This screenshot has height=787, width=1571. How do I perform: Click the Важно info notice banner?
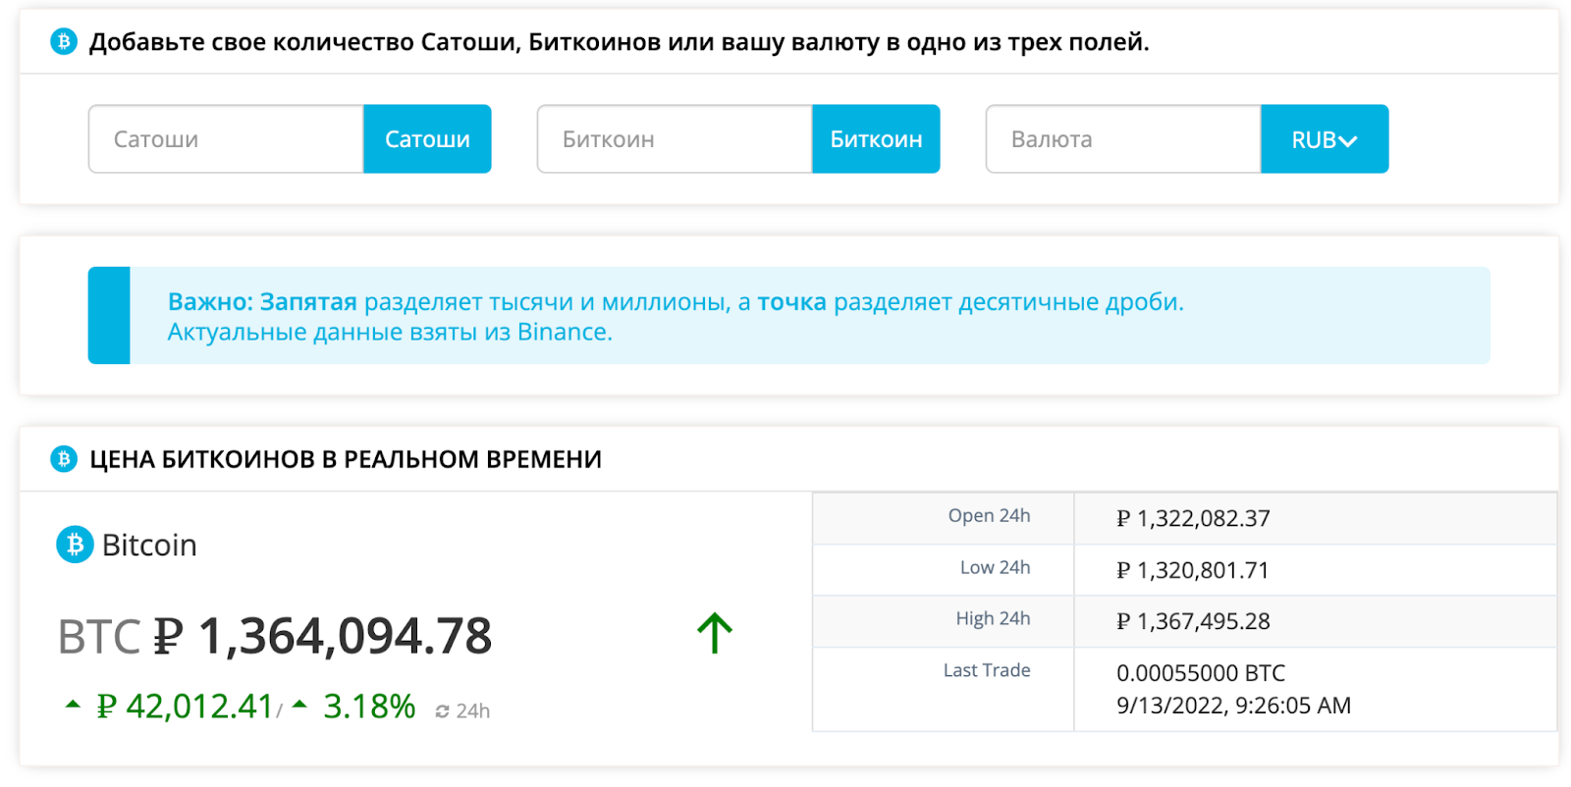click(x=789, y=315)
